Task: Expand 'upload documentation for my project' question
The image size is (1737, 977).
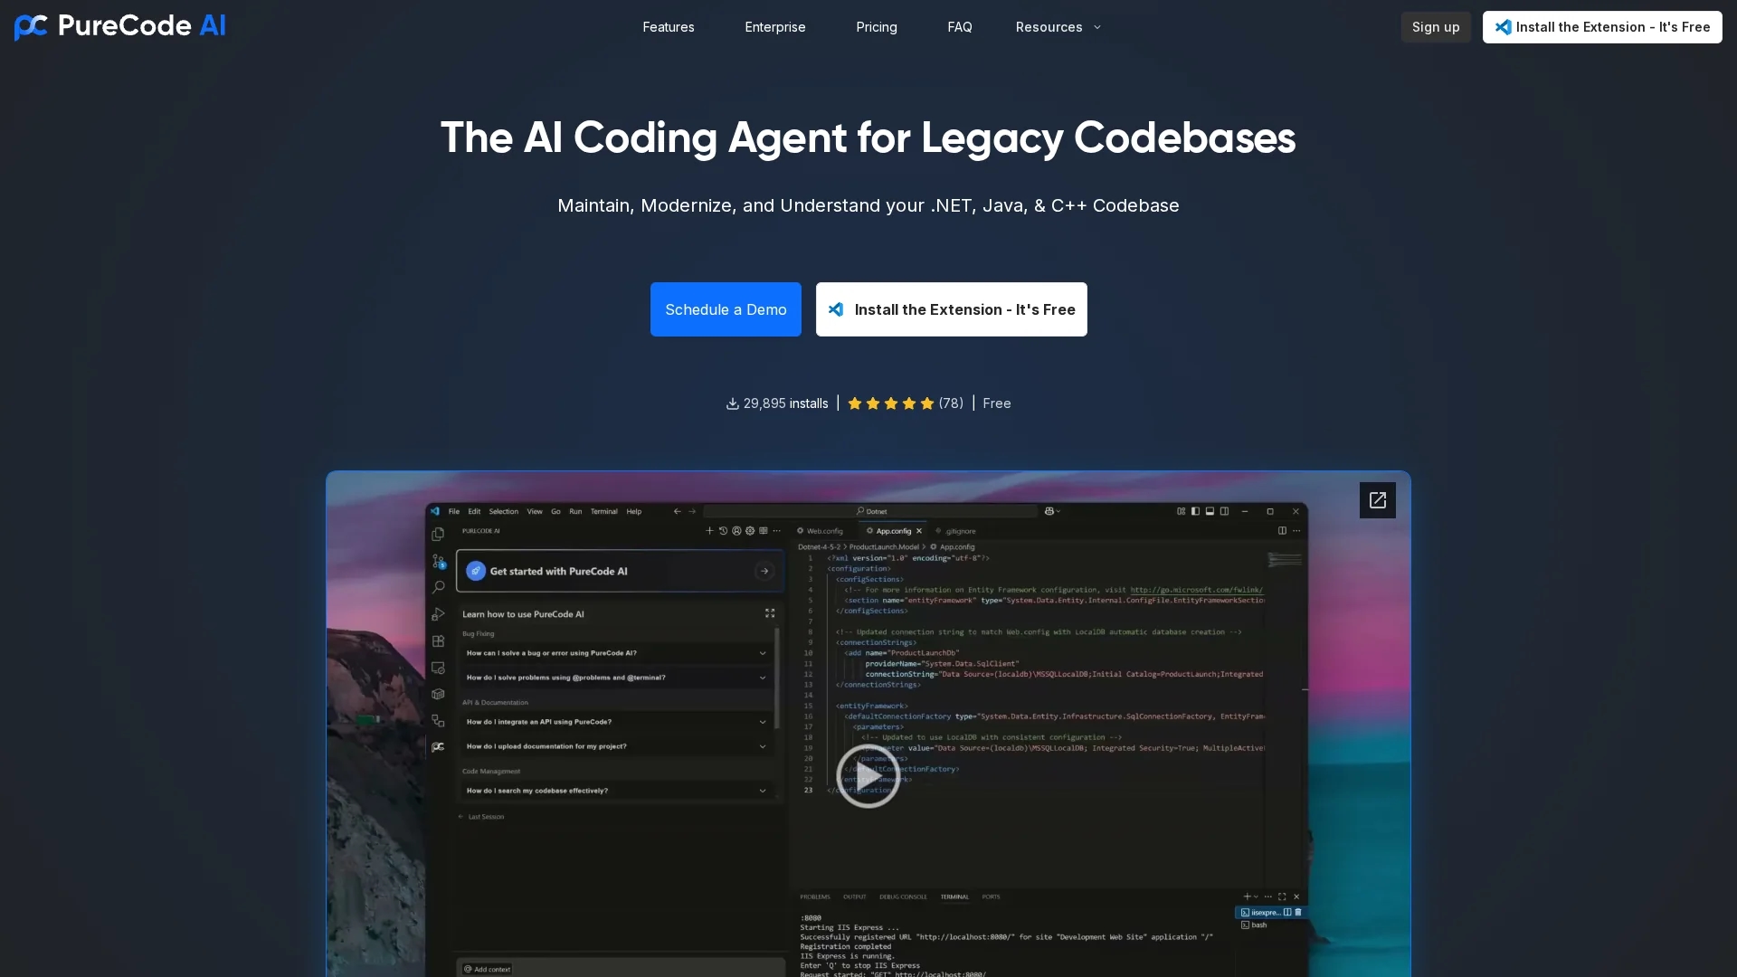Action: tap(617, 746)
